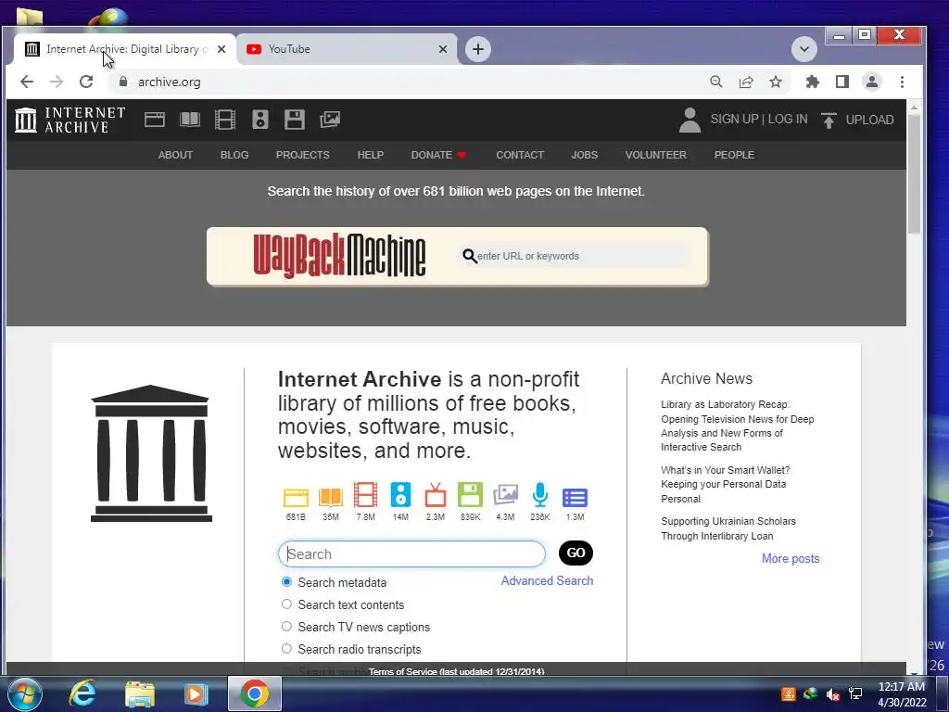
Task: Click the main Search input field
Action: [411, 554]
